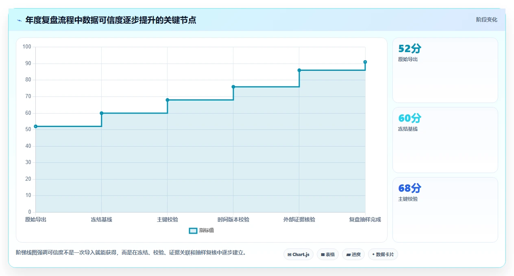Select the Chart.js tag chip
514x276 pixels.
tap(298, 254)
